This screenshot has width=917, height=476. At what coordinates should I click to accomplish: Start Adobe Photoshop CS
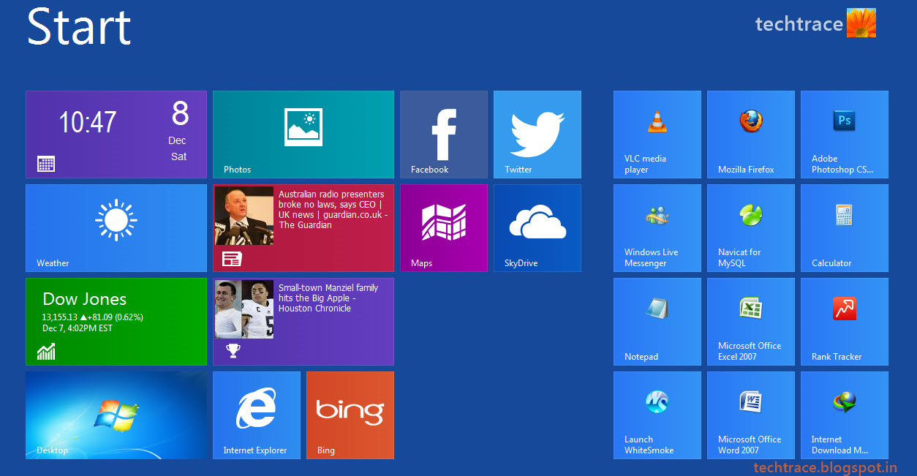coord(844,135)
